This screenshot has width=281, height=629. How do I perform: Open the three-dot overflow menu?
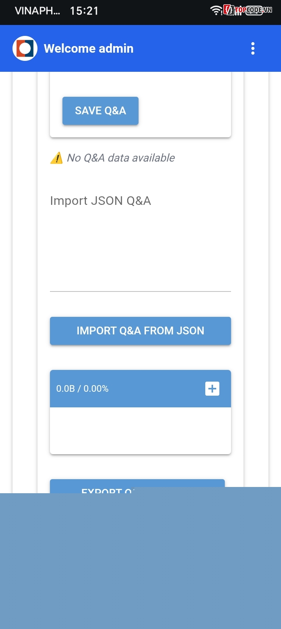[x=253, y=48]
